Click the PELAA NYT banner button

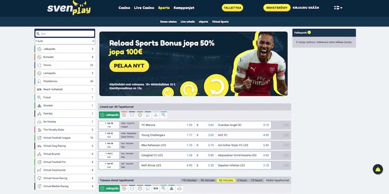[x=129, y=66]
